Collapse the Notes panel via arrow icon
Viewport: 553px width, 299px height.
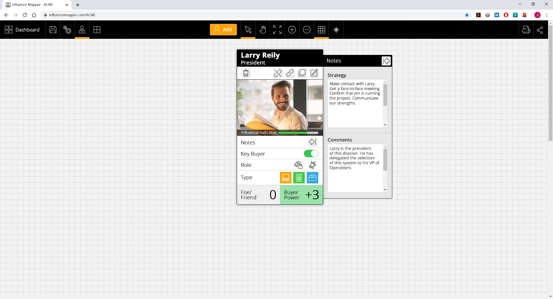pyautogui.click(x=386, y=61)
